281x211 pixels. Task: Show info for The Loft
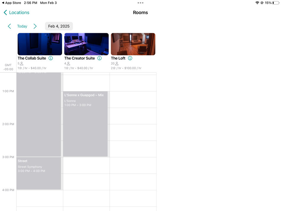tap(130, 58)
